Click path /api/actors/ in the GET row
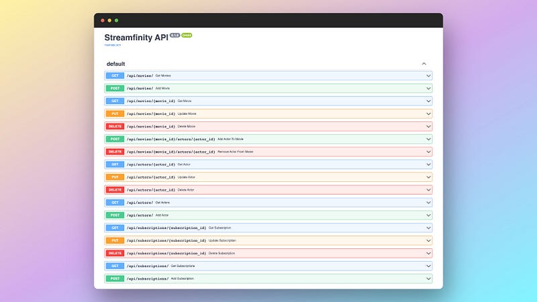This screenshot has height=302, width=537. pyautogui.click(x=140, y=203)
